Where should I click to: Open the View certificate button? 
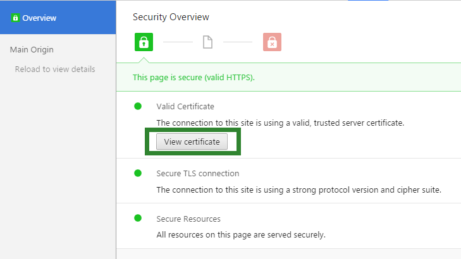(x=192, y=142)
